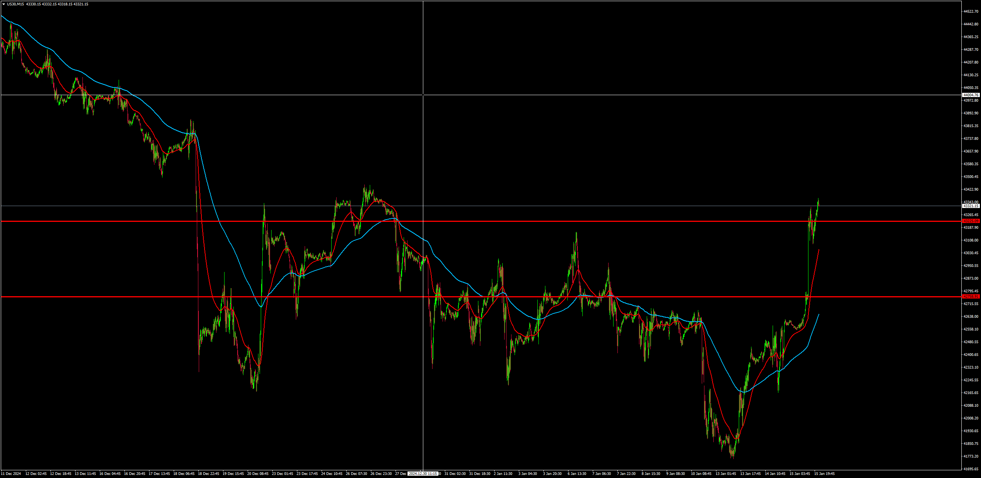Click the 11 Dec 2024 time axis label
This screenshot has height=478, width=981.
pyautogui.click(x=11, y=474)
